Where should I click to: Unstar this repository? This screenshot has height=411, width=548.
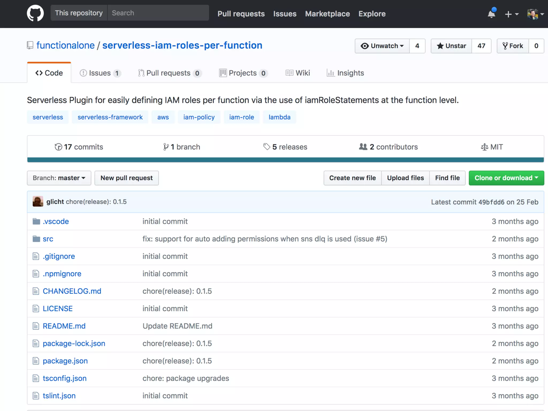coord(451,46)
